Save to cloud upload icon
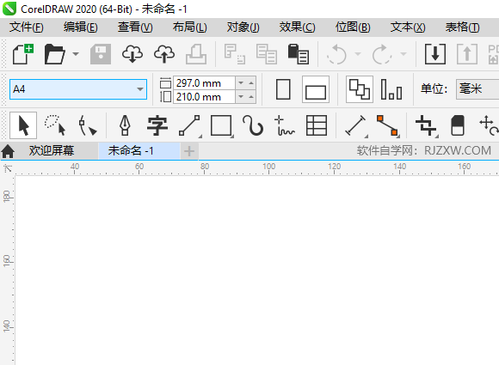Screen dimensions: 499x365 pyautogui.click(x=164, y=54)
